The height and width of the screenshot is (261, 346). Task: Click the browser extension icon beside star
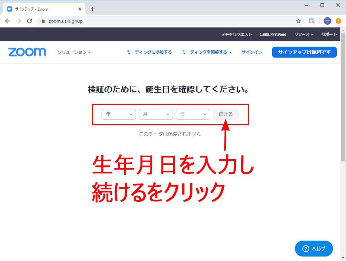tap(312, 21)
